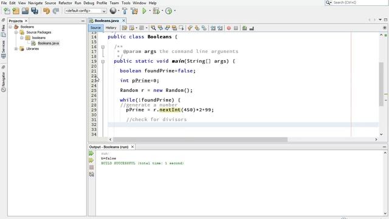Click the Find Previous Occurrence icon
Image resolution: width=389 pixels, height=219 pixels.
coord(160,28)
